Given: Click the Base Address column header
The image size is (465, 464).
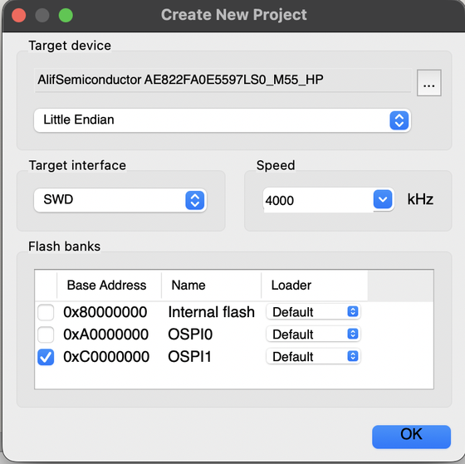Looking at the screenshot, I should (109, 286).
